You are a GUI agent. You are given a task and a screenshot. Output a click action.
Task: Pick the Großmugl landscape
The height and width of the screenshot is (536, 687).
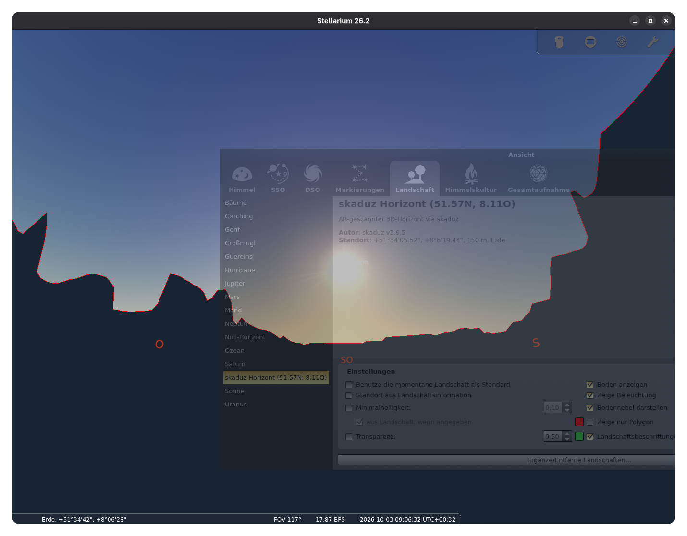tap(276, 243)
